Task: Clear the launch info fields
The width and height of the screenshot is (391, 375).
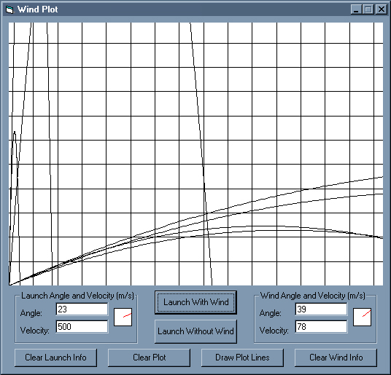Action: click(x=55, y=358)
